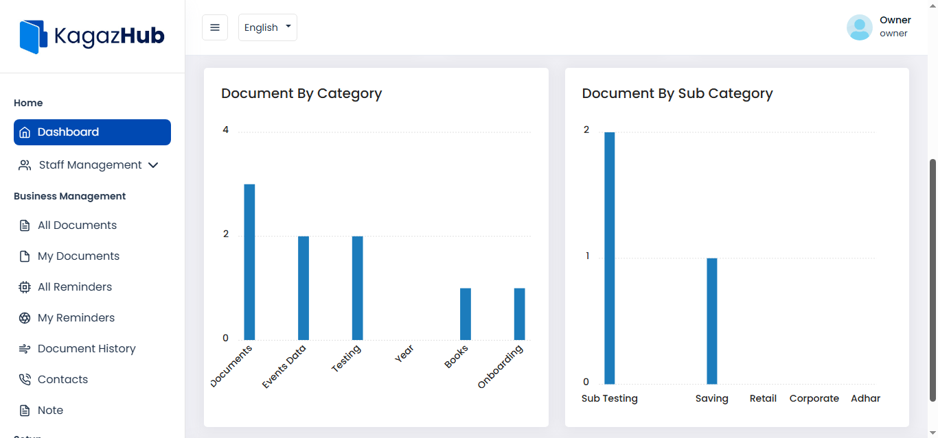Expand the Staff Management chevron

click(x=153, y=165)
